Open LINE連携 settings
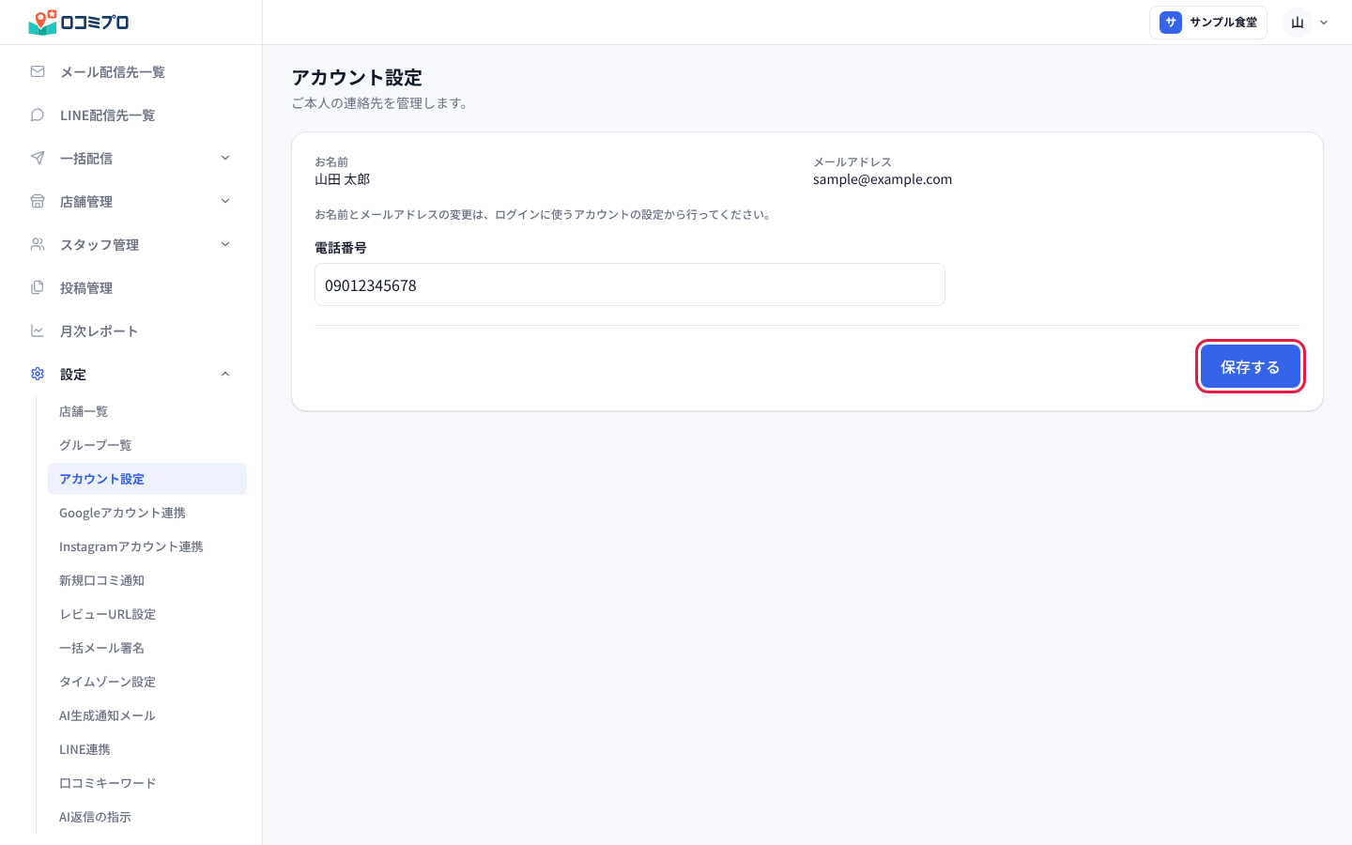Screen dimensions: 1352x845 [147, 749]
